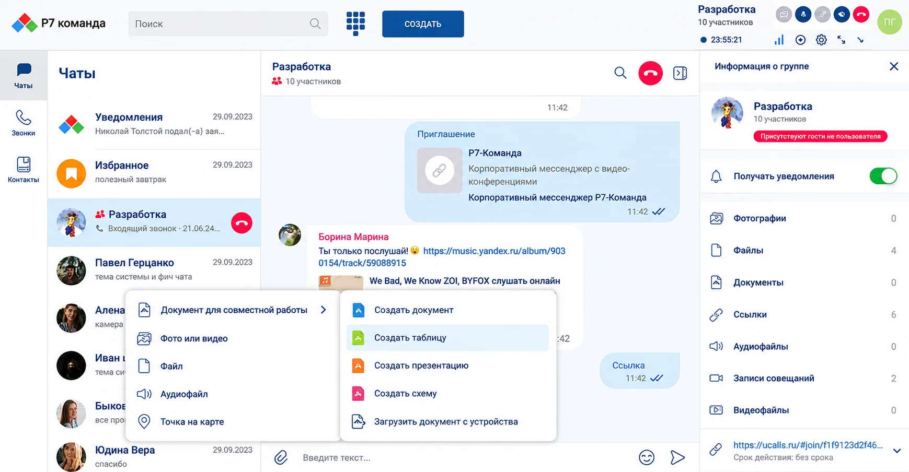Click the call recording circle icon
This screenshot has width=909, height=472.
tap(800, 40)
